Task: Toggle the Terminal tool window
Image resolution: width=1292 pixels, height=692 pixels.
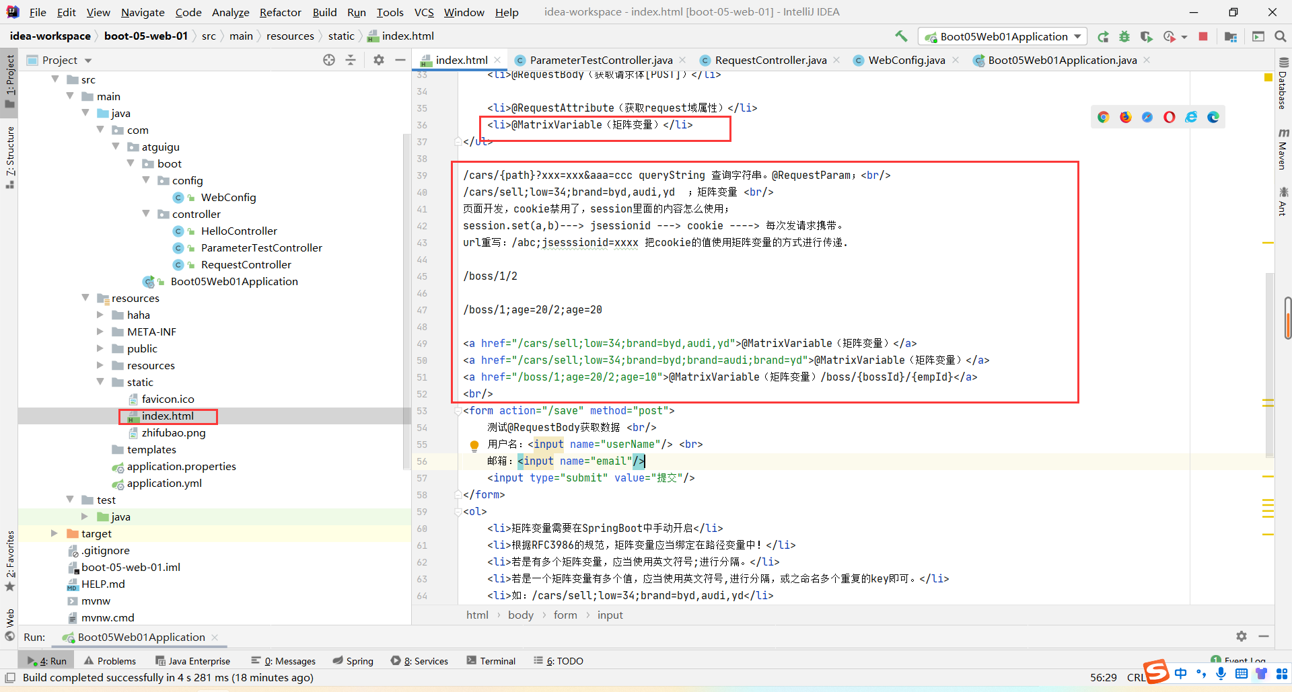Action: coord(491,661)
